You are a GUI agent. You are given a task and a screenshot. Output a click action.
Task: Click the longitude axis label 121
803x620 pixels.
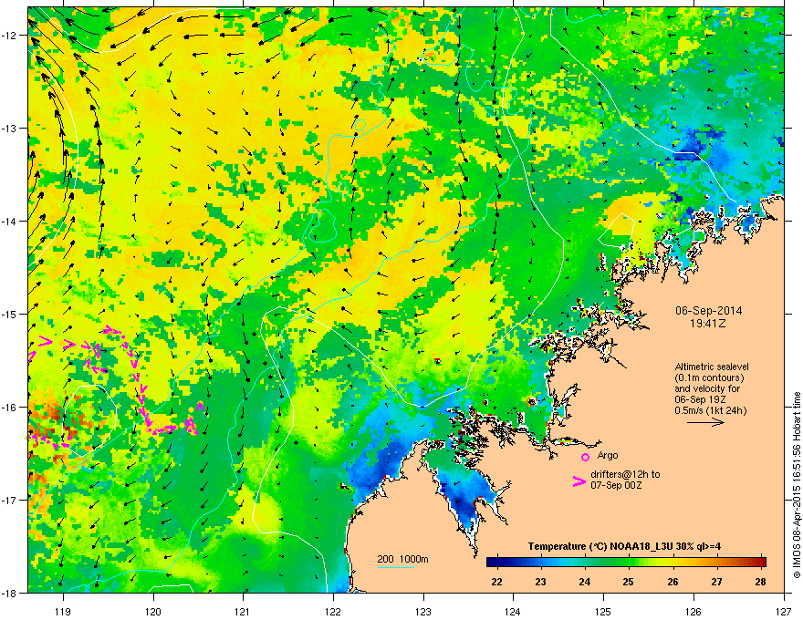coord(243,611)
